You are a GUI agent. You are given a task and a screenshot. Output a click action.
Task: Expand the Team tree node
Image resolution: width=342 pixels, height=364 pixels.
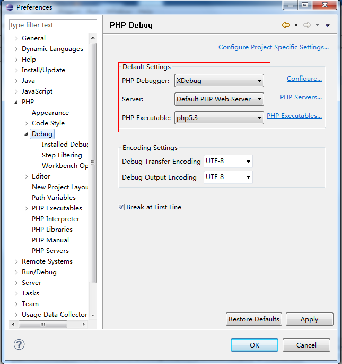tap(16, 304)
